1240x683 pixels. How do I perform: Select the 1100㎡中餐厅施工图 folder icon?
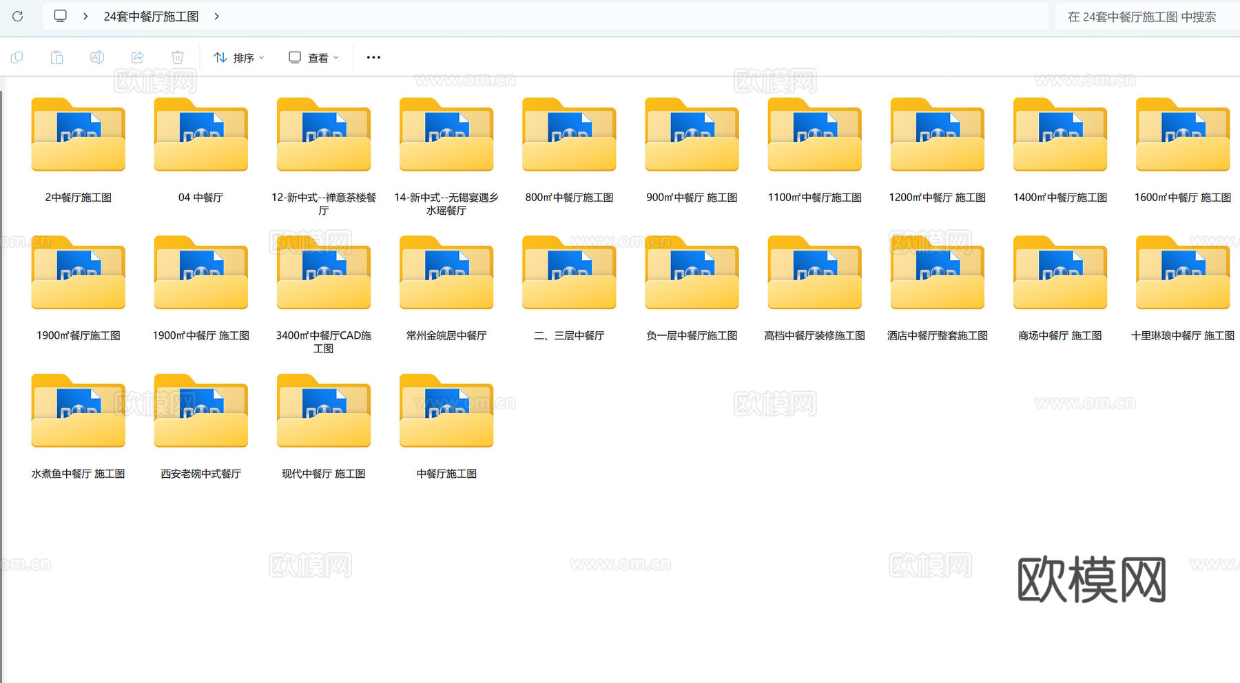[815, 134]
